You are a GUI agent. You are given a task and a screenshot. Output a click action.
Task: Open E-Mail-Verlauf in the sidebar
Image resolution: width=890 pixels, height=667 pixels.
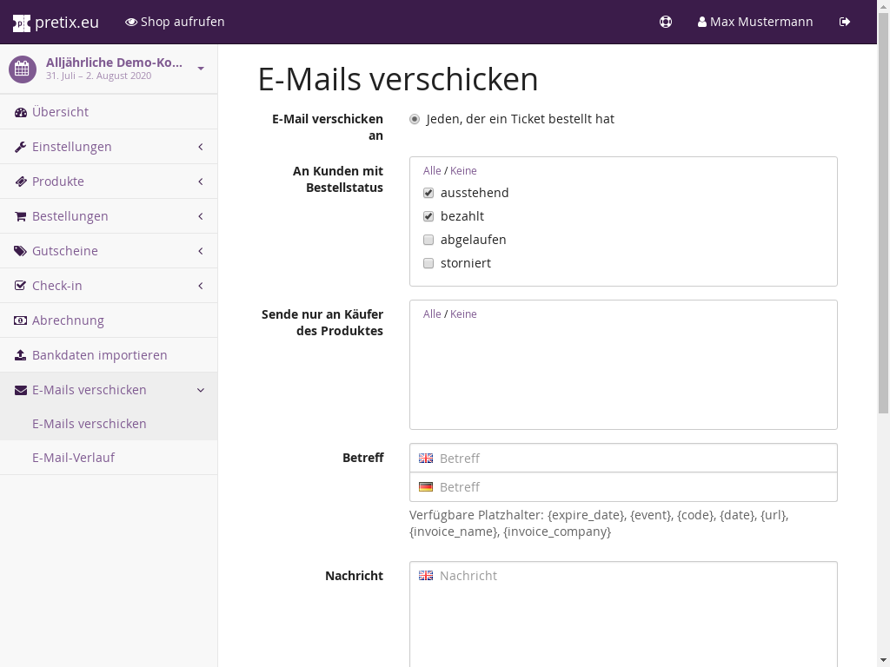point(73,458)
